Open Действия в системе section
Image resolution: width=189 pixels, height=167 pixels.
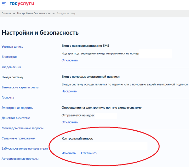16,118
